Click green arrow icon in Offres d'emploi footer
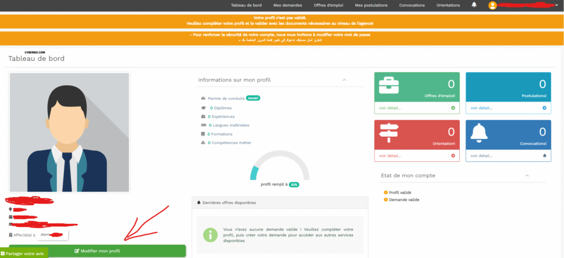This screenshot has width=564, height=258. point(453,108)
